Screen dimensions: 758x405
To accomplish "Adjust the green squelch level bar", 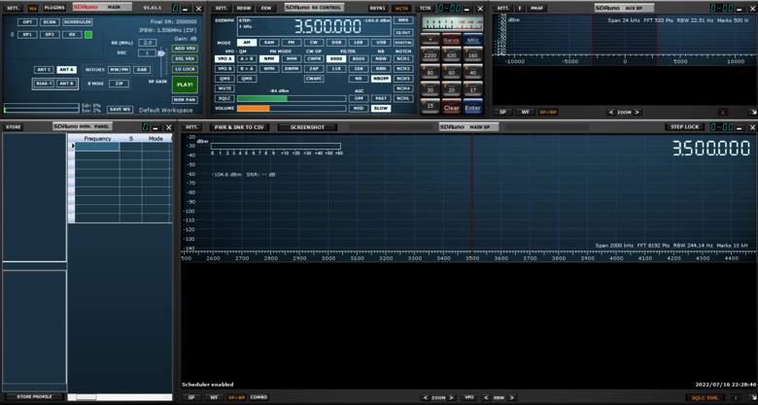I will (292, 99).
